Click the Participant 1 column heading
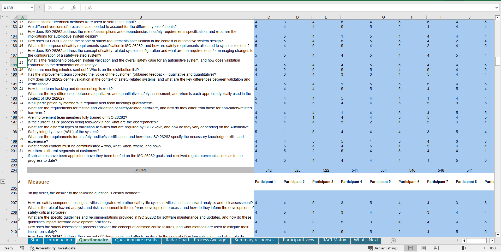 (265, 182)
